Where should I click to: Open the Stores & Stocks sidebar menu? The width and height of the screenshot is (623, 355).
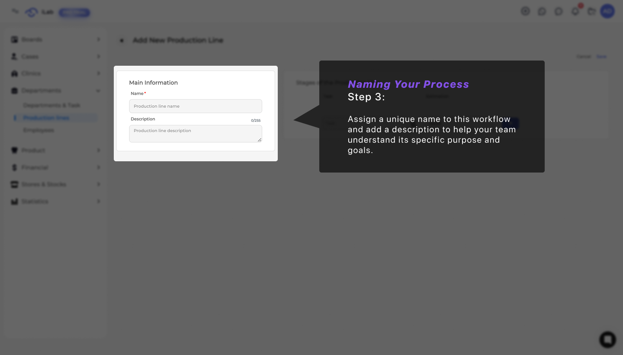pos(55,184)
